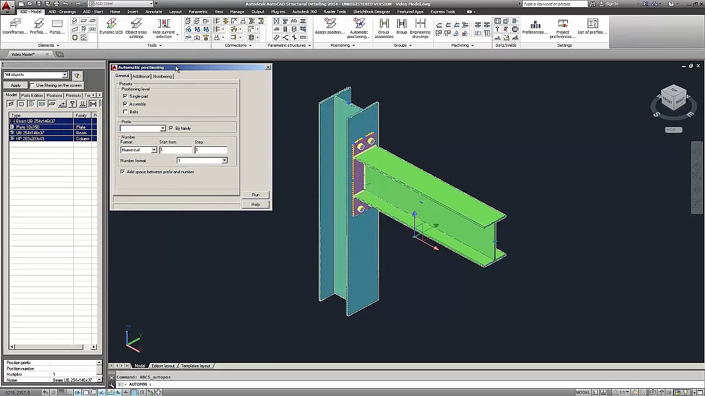Image resolution: width=705 pixels, height=396 pixels.
Task: Click Sign In link
Action: click(x=611, y=4)
